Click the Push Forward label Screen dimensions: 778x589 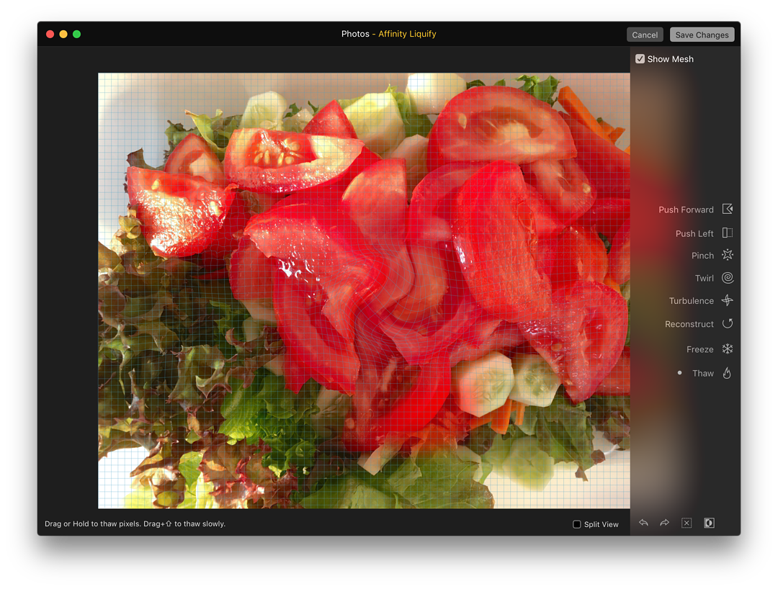686,210
